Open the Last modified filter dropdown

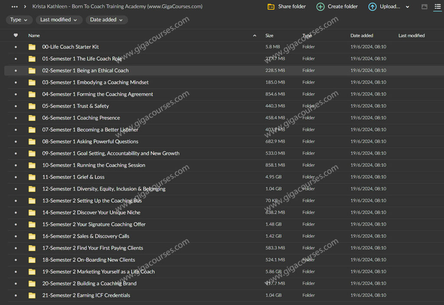coord(59,20)
